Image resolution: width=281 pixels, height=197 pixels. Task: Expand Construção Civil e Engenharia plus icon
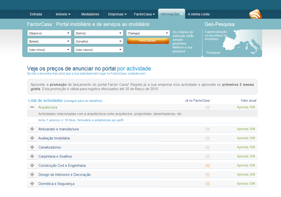point(32,166)
